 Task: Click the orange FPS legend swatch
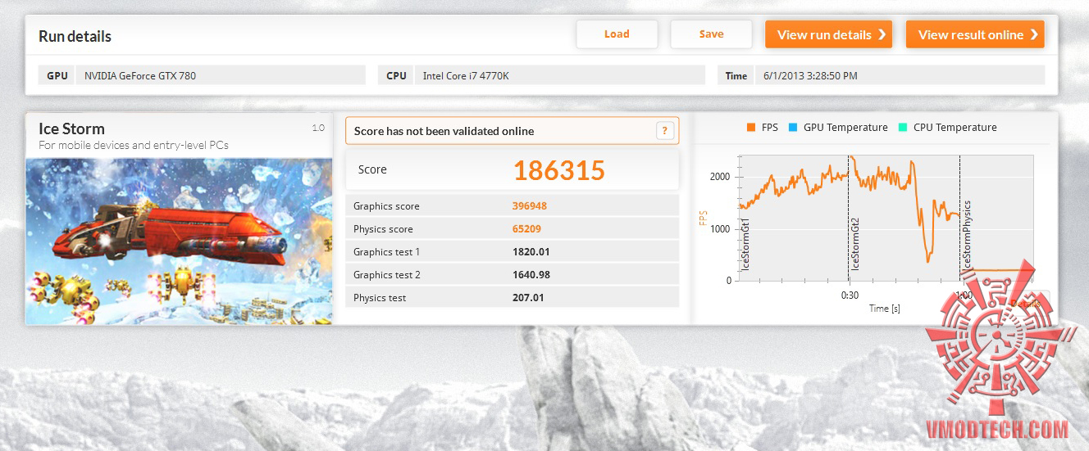click(x=750, y=128)
